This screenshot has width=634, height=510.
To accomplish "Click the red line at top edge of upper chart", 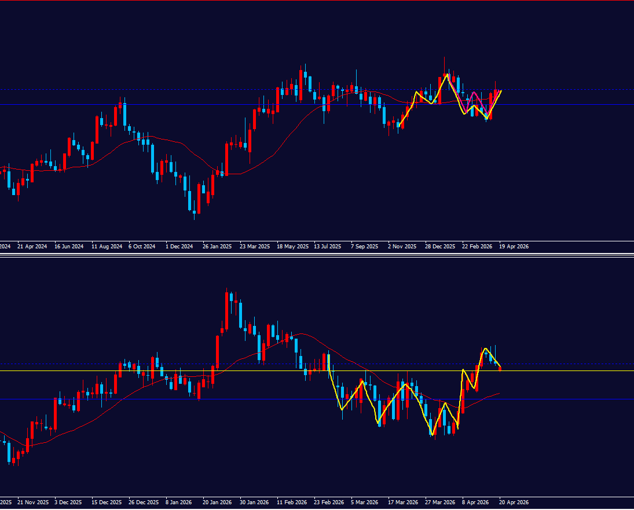I will 317,1.
